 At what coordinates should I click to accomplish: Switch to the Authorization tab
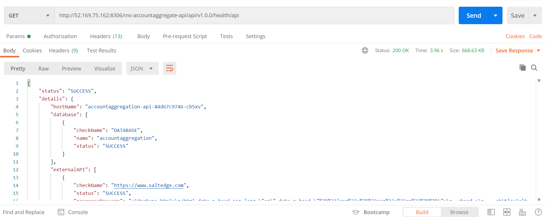point(60,36)
